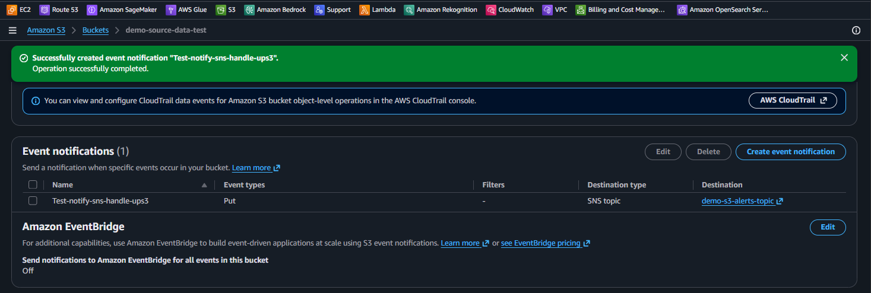This screenshot has width=871, height=293.
Task: Open see EventBridge pricing link
Action: pyautogui.click(x=541, y=243)
